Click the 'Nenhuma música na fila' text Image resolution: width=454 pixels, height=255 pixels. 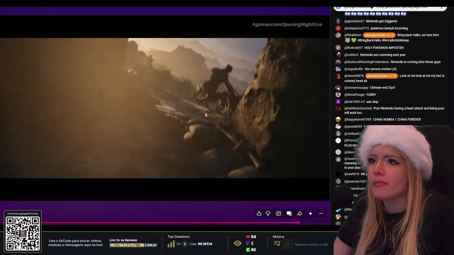311,244
